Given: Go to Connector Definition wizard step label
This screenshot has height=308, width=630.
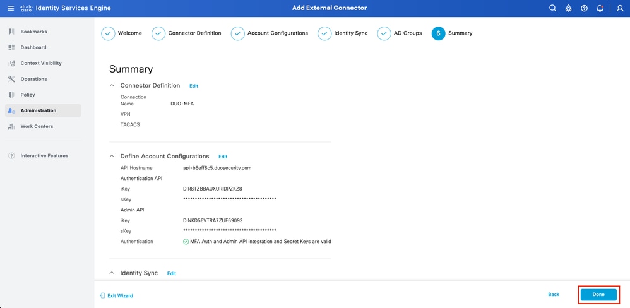Looking at the screenshot, I should tap(195, 33).
